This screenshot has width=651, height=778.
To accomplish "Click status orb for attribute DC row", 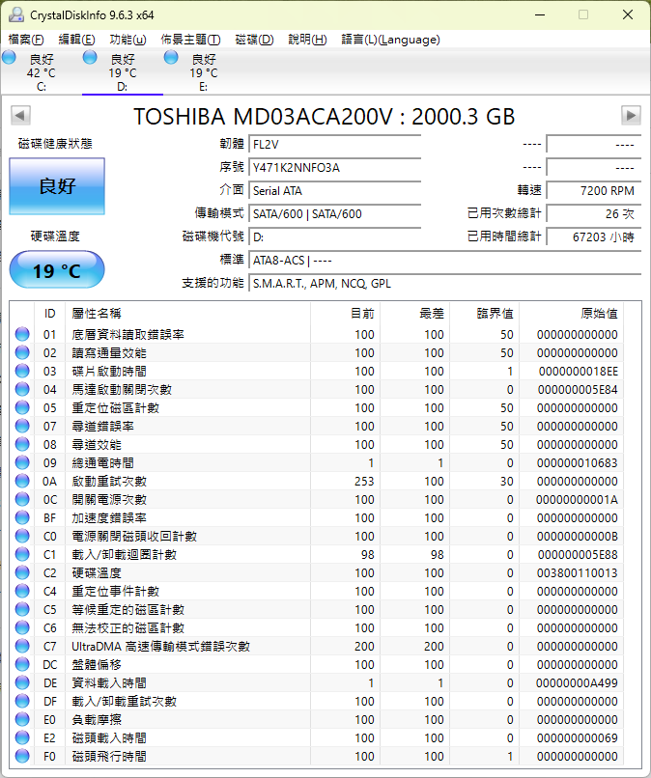I will [22, 664].
